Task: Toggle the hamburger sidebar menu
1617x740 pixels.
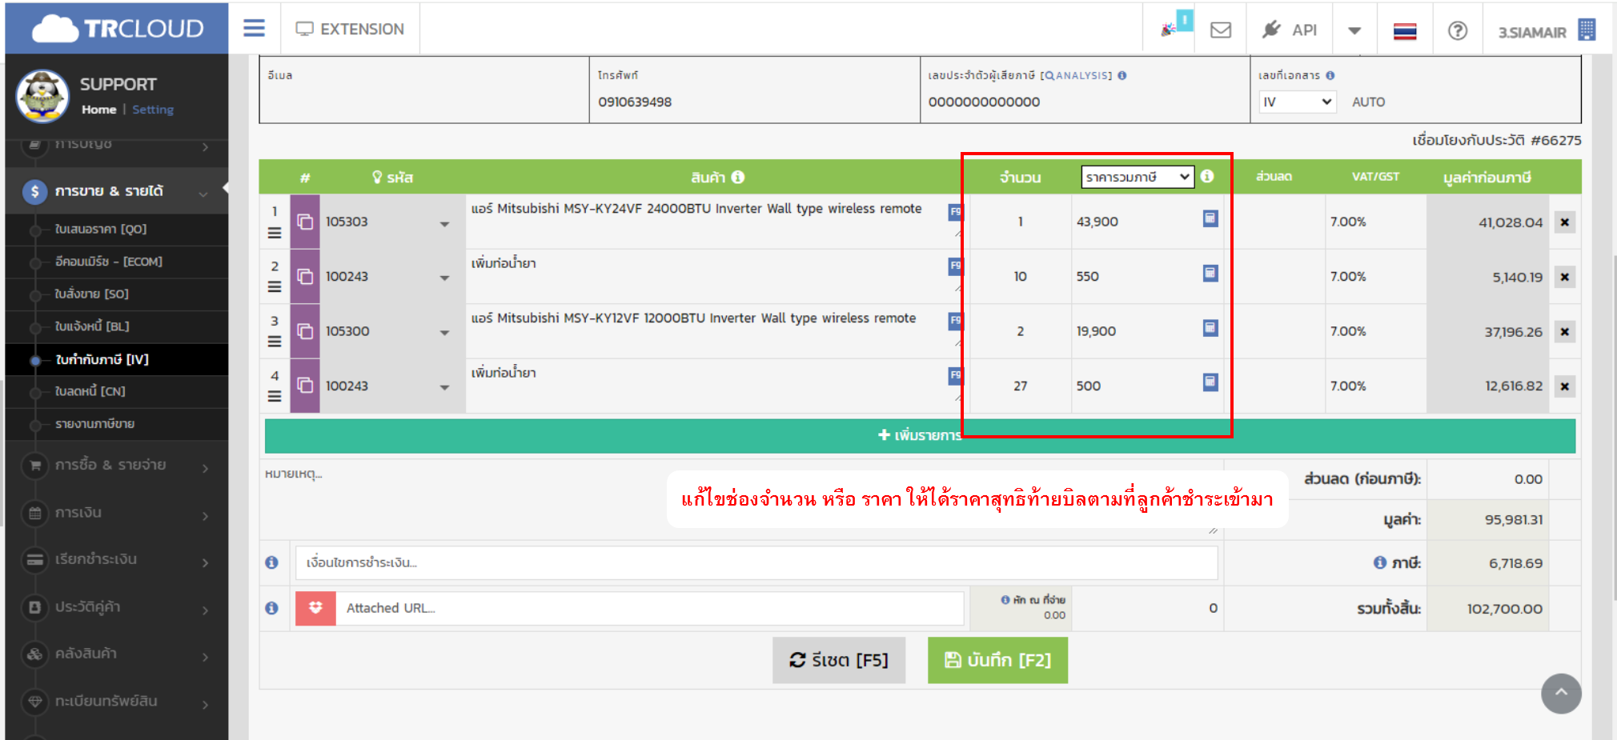Action: point(254,29)
